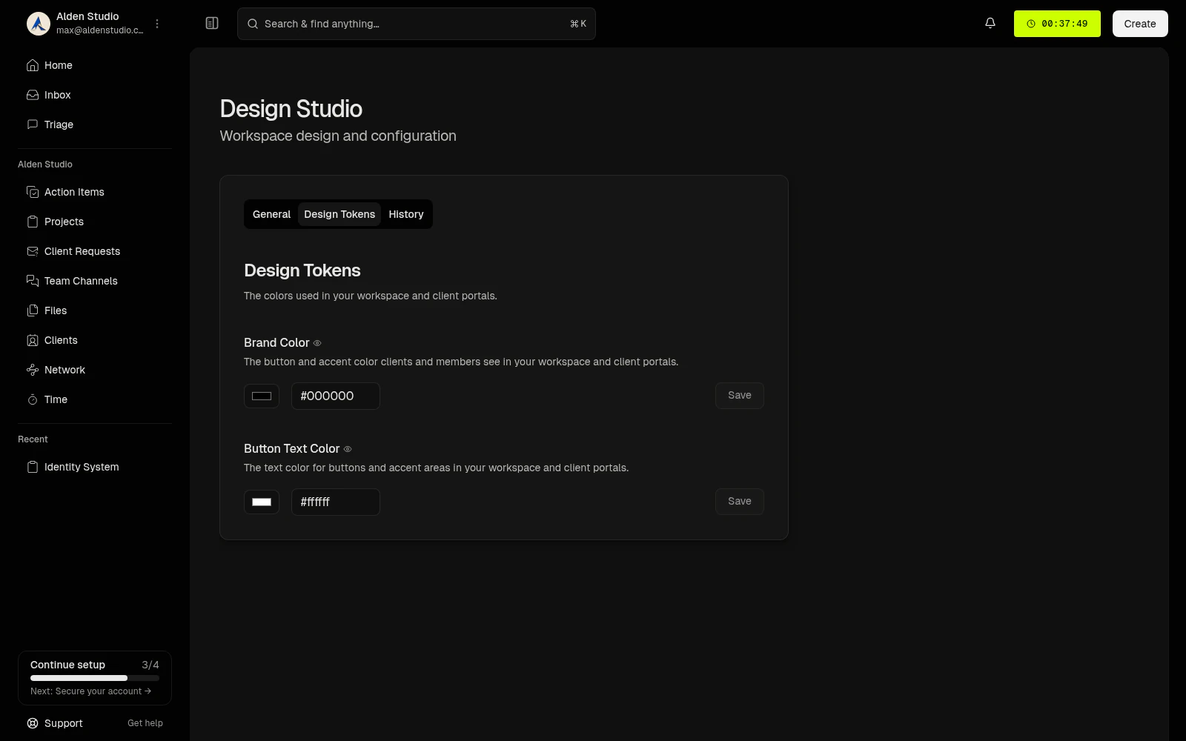Screen dimensions: 1186x741
Task: Click the 00:37:49 timer button
Action: 1057,24
